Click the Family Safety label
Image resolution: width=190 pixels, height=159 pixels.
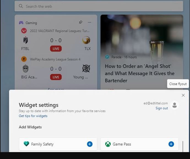(x=42, y=144)
